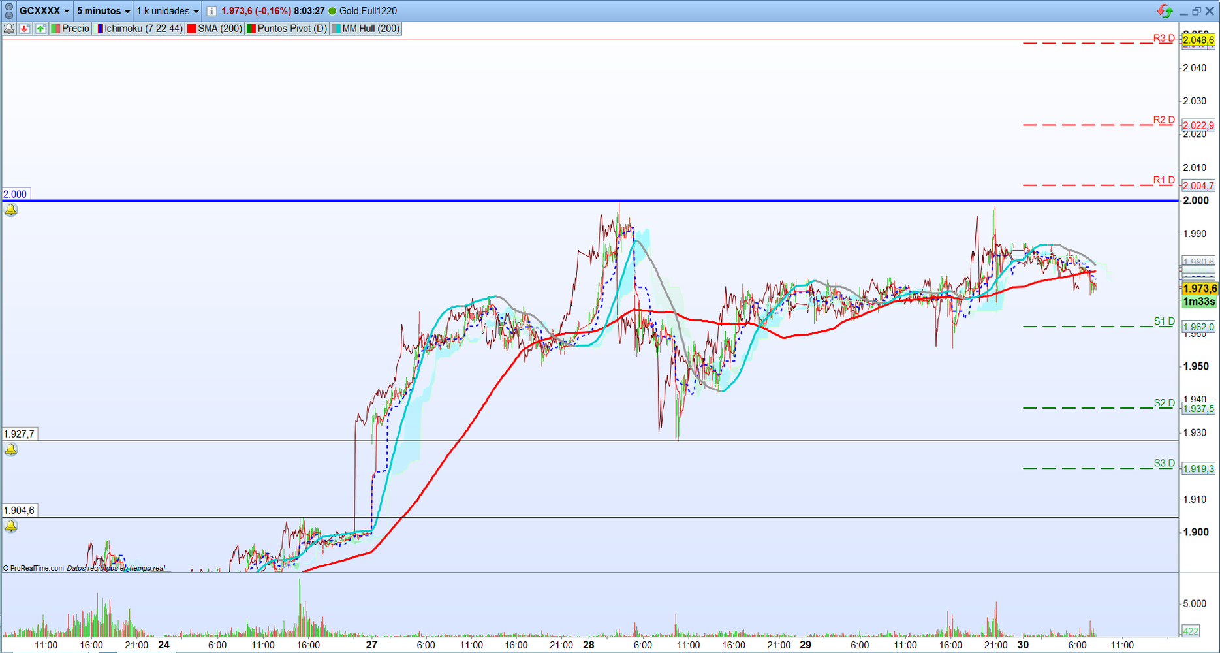Viewport: 1220px width, 653px height.
Task: Click the red down arrow sell icon
Action: click(x=24, y=29)
